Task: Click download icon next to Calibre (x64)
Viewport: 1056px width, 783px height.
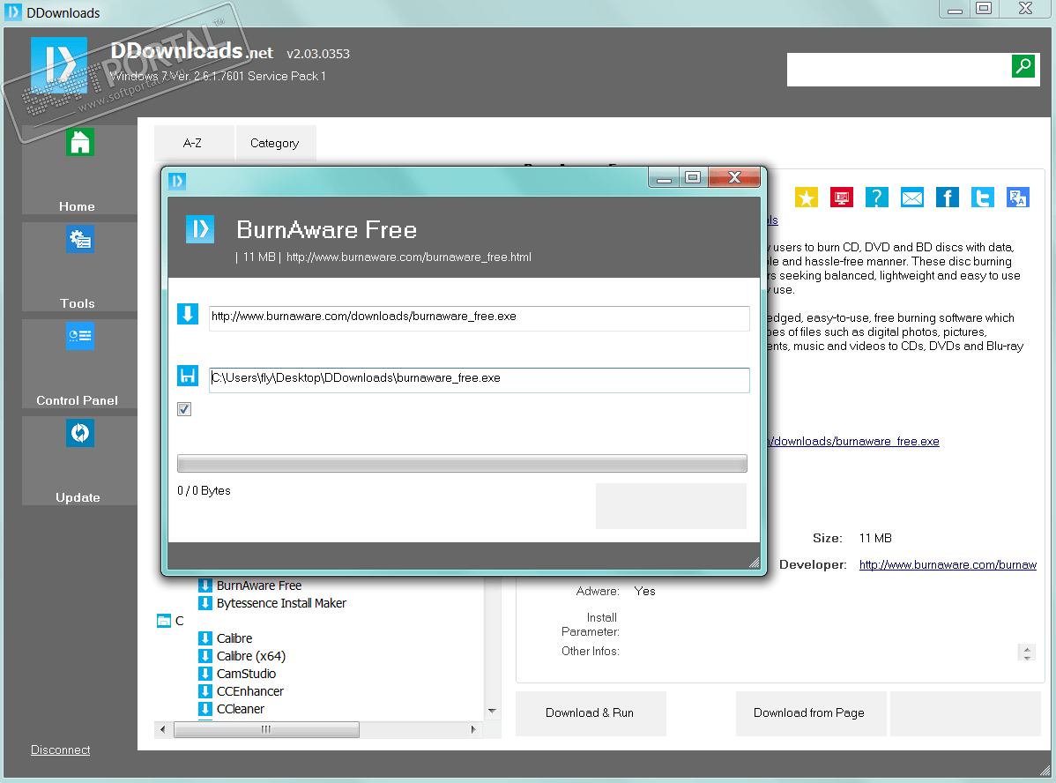Action: pos(205,656)
